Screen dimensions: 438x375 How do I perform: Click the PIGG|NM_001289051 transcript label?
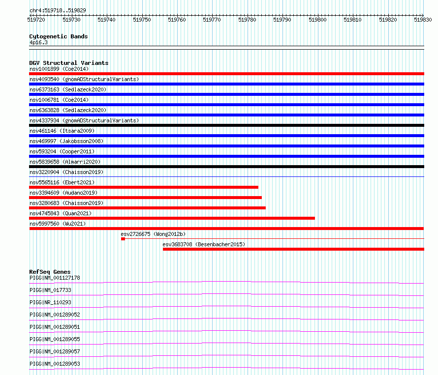click(55, 327)
